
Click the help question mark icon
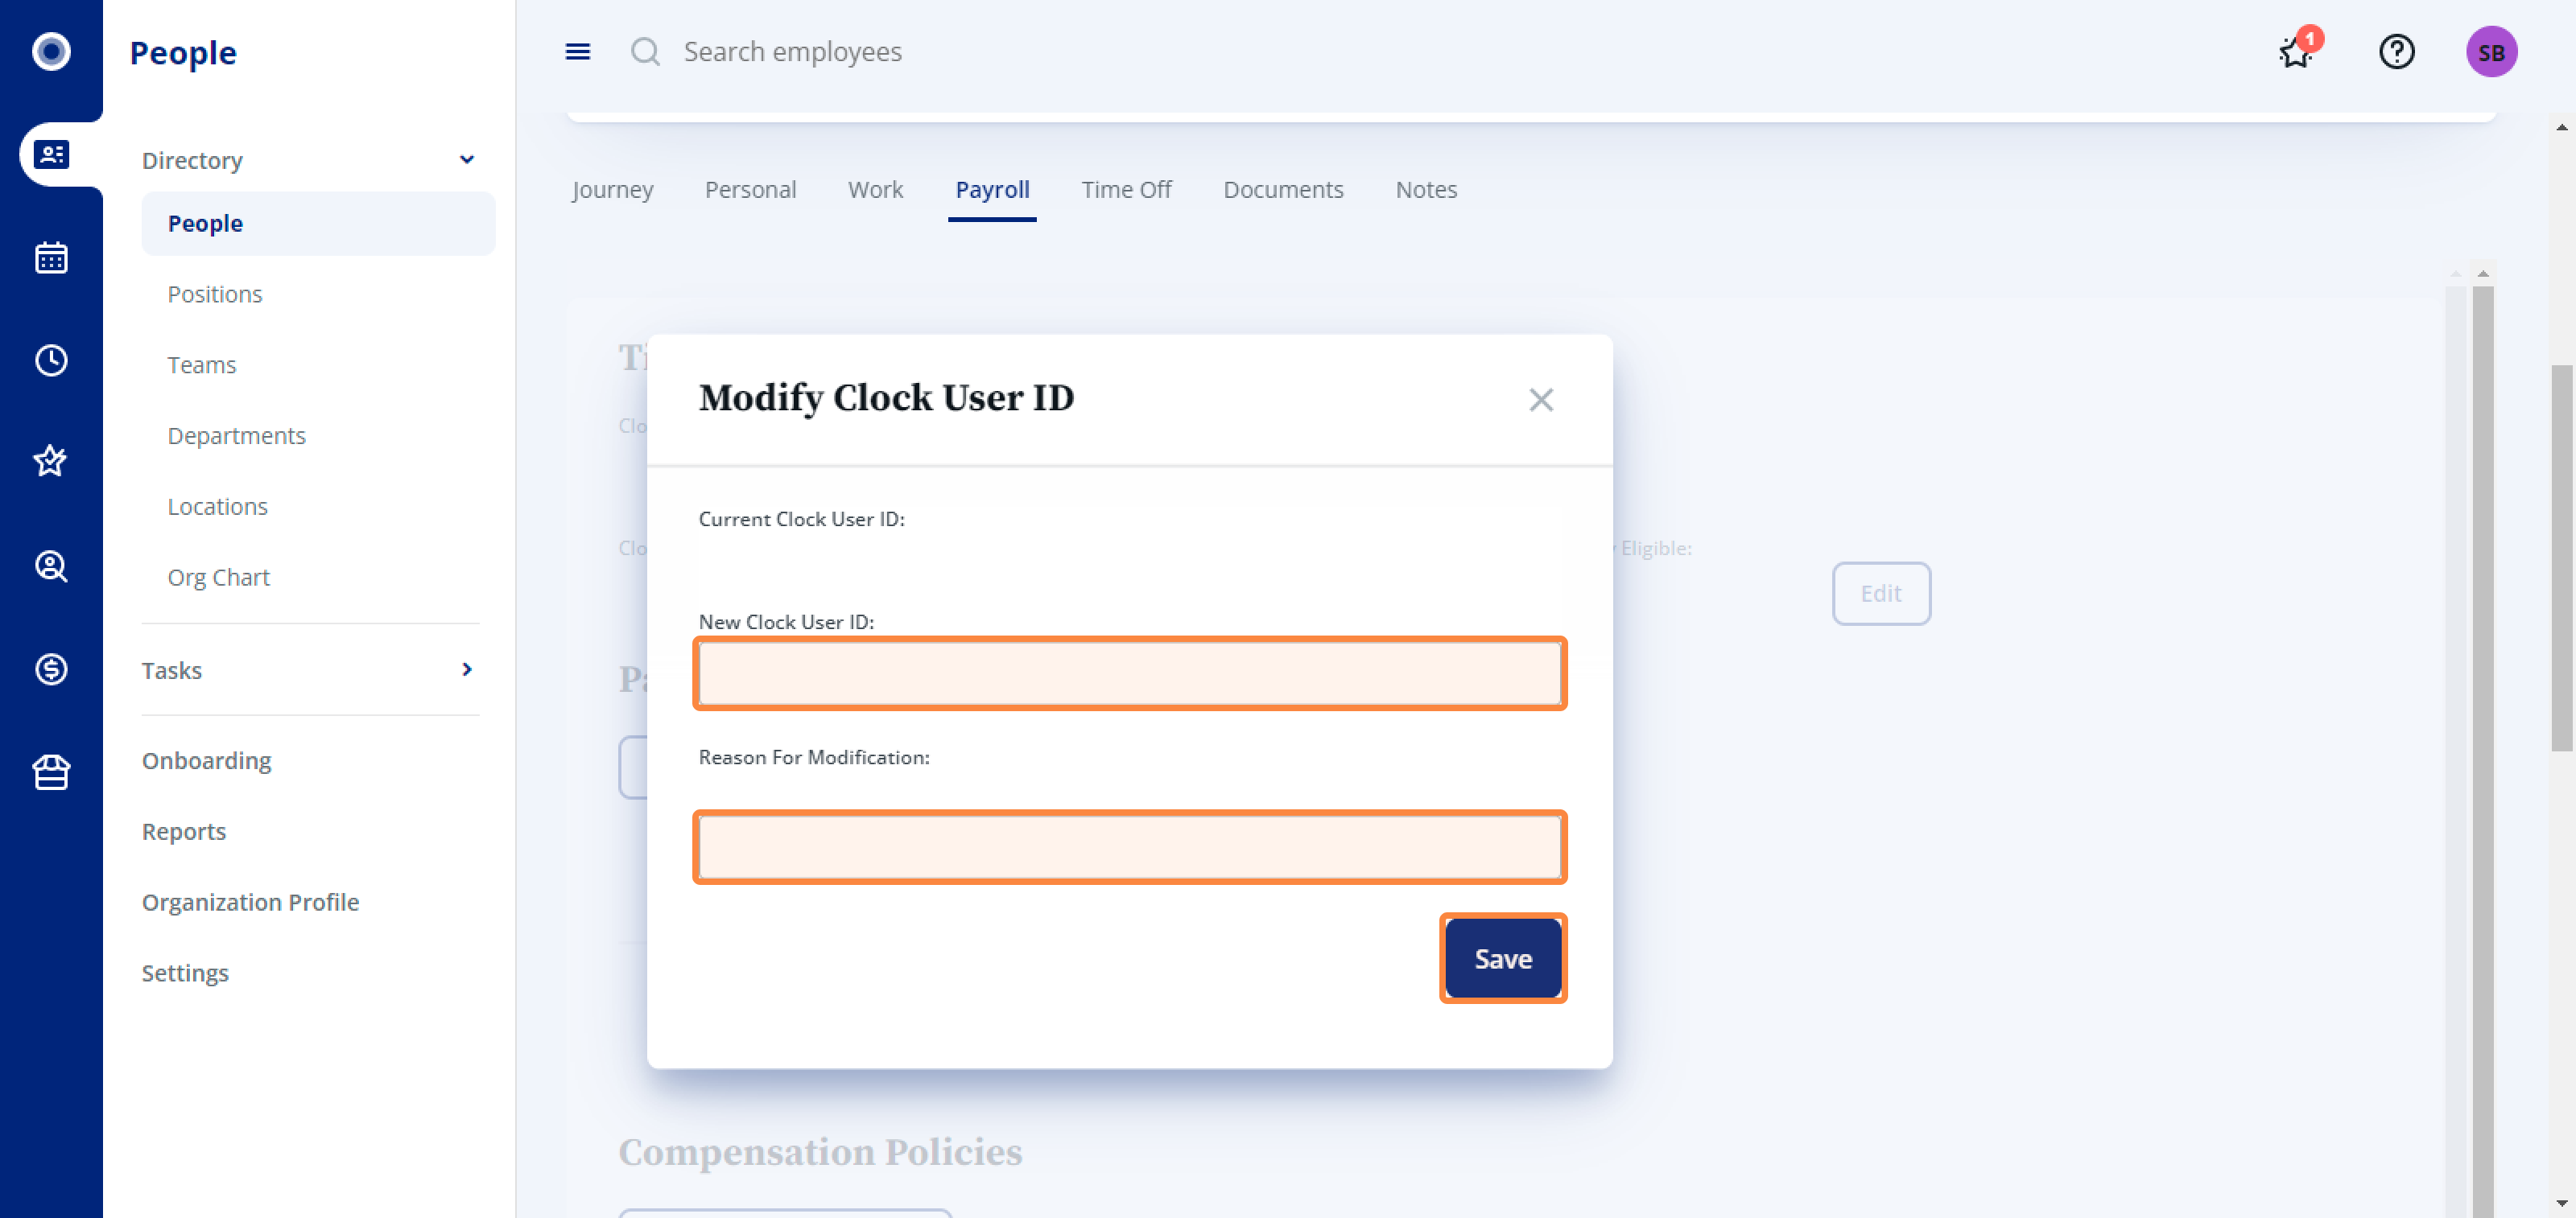tap(2396, 52)
